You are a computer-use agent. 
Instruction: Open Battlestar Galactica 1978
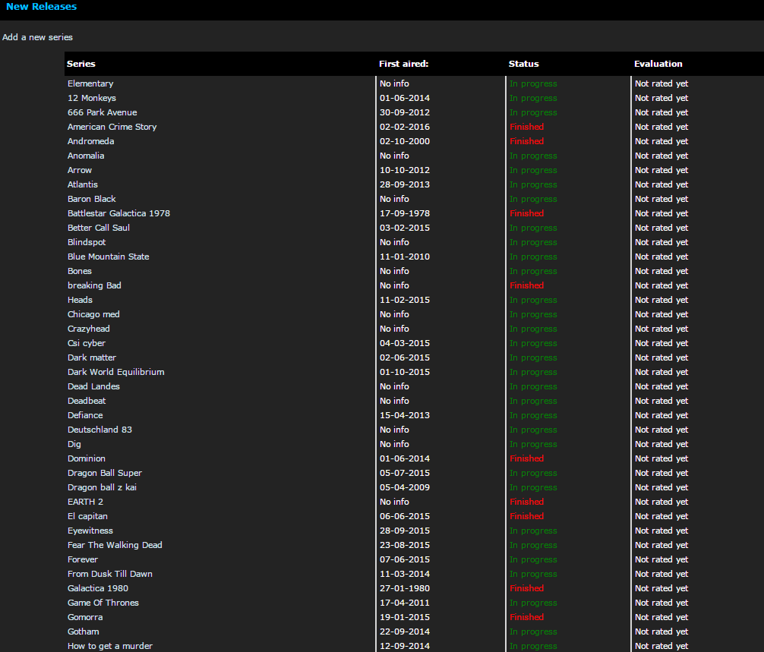pos(119,213)
